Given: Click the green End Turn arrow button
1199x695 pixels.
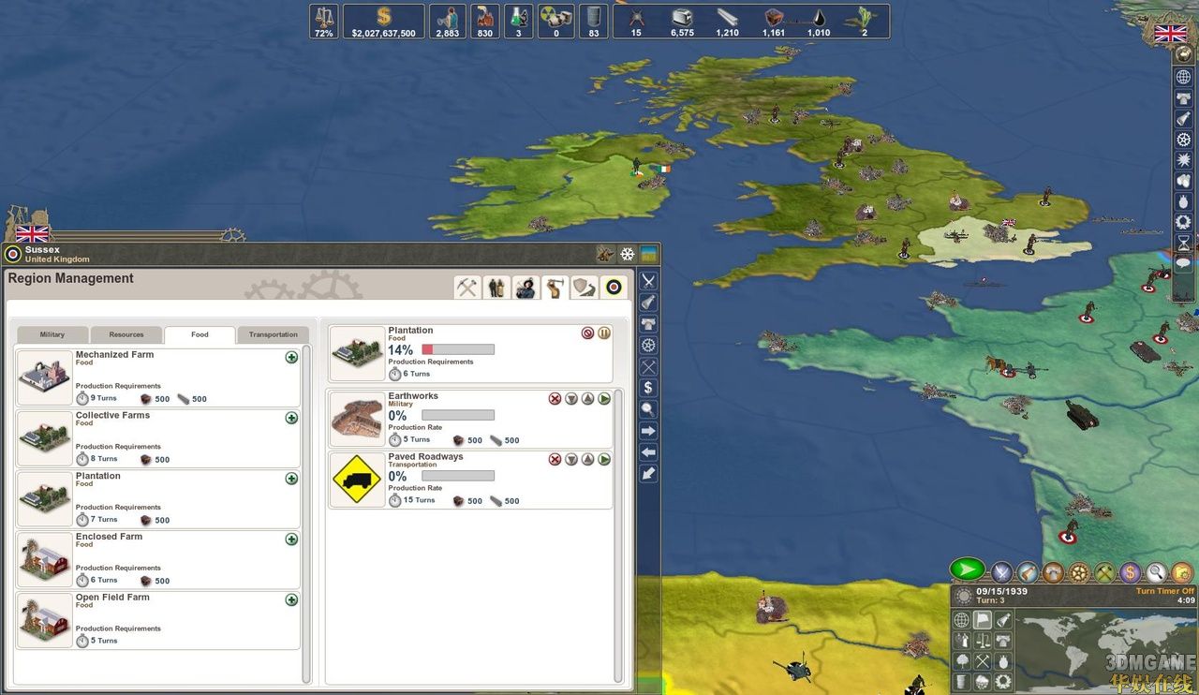Looking at the screenshot, I should [967, 569].
